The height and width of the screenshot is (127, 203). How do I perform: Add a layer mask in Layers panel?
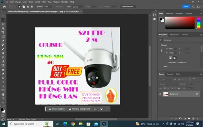(180, 119)
